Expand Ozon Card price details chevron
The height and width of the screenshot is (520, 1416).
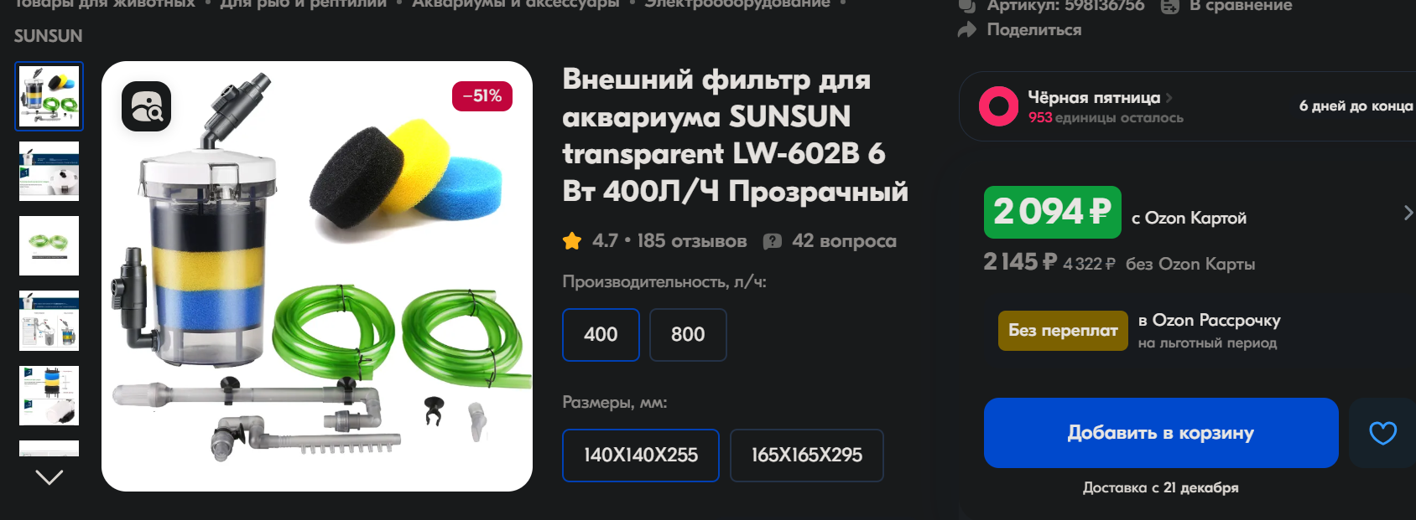point(1408,214)
